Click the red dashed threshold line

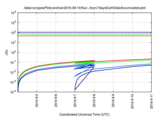click(x=85, y=36)
